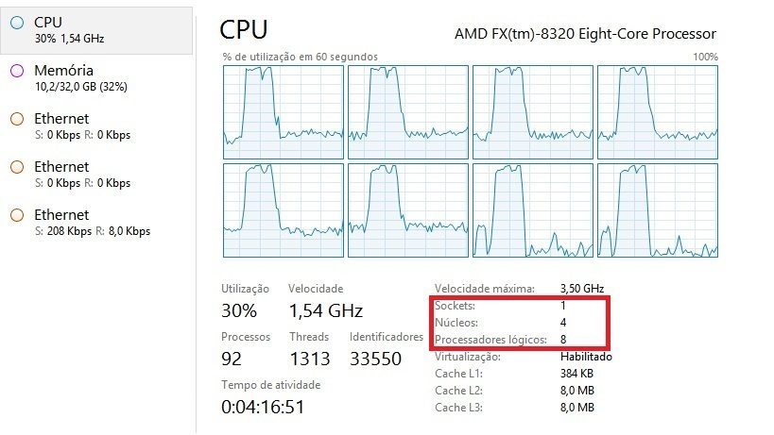Click the first logical processor graph

(284, 112)
